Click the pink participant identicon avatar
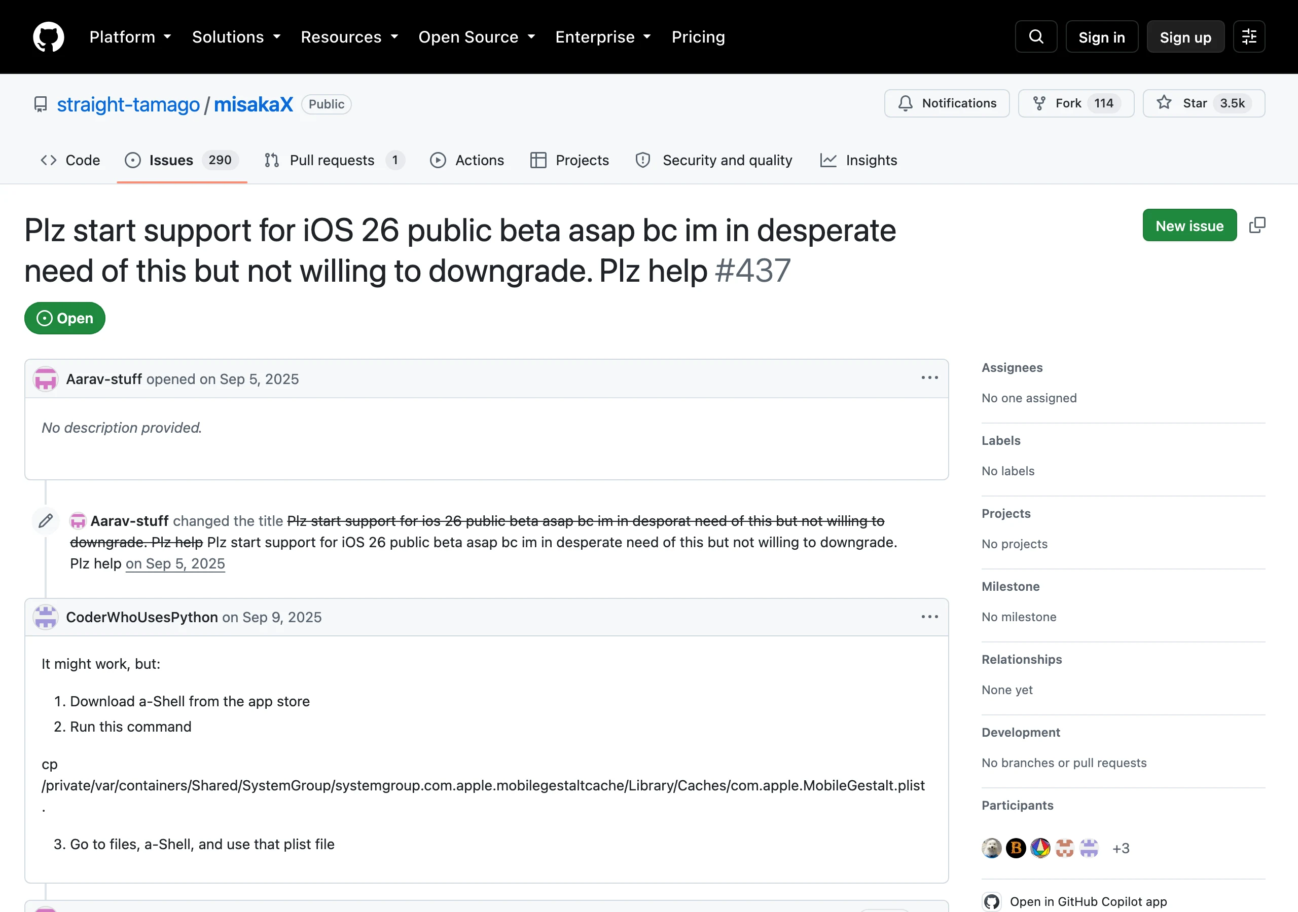Image resolution: width=1298 pixels, height=912 pixels. (1065, 848)
